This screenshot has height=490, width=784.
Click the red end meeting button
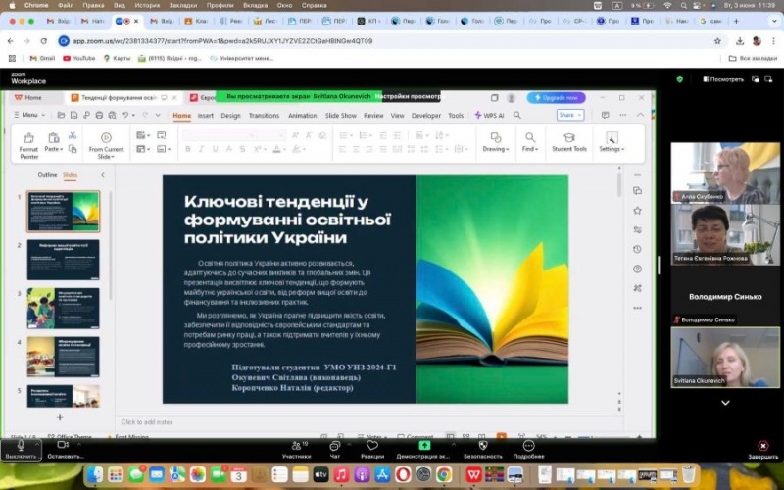(x=762, y=445)
